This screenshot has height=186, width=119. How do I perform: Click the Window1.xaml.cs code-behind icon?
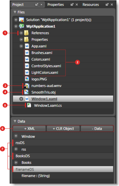[x=29, y=105]
